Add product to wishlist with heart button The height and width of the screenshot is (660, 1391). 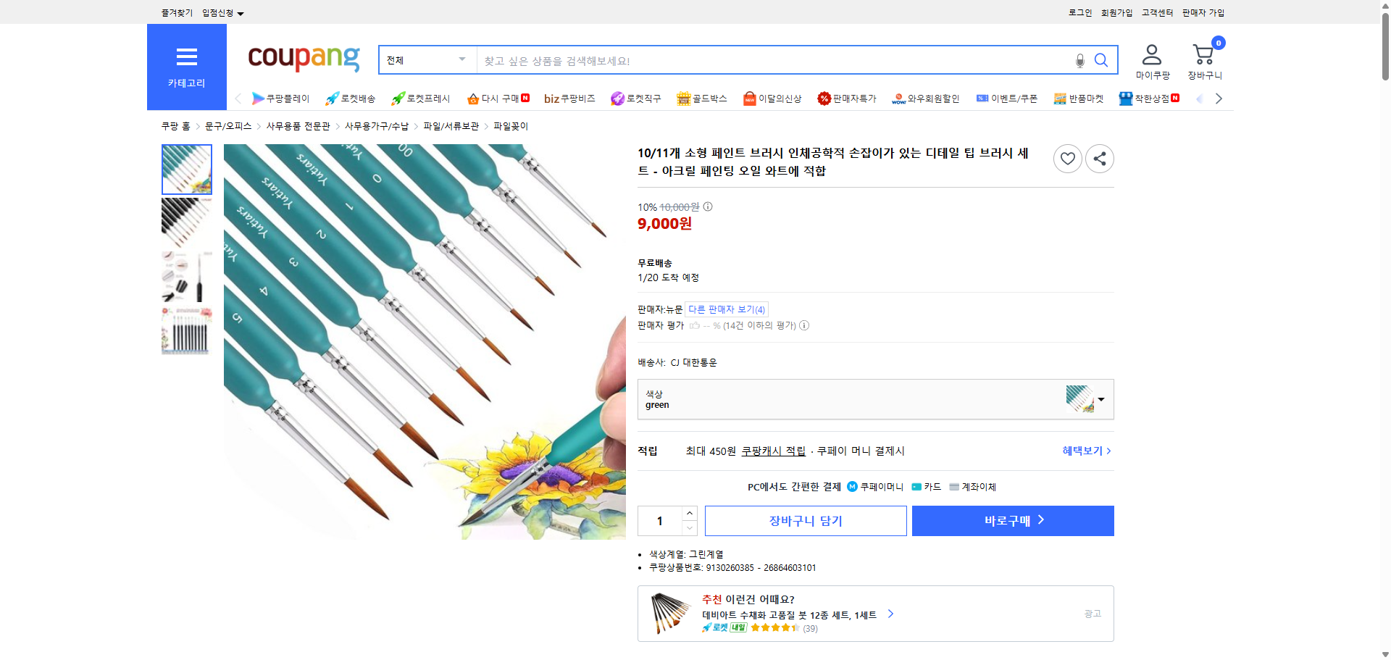[1067, 159]
